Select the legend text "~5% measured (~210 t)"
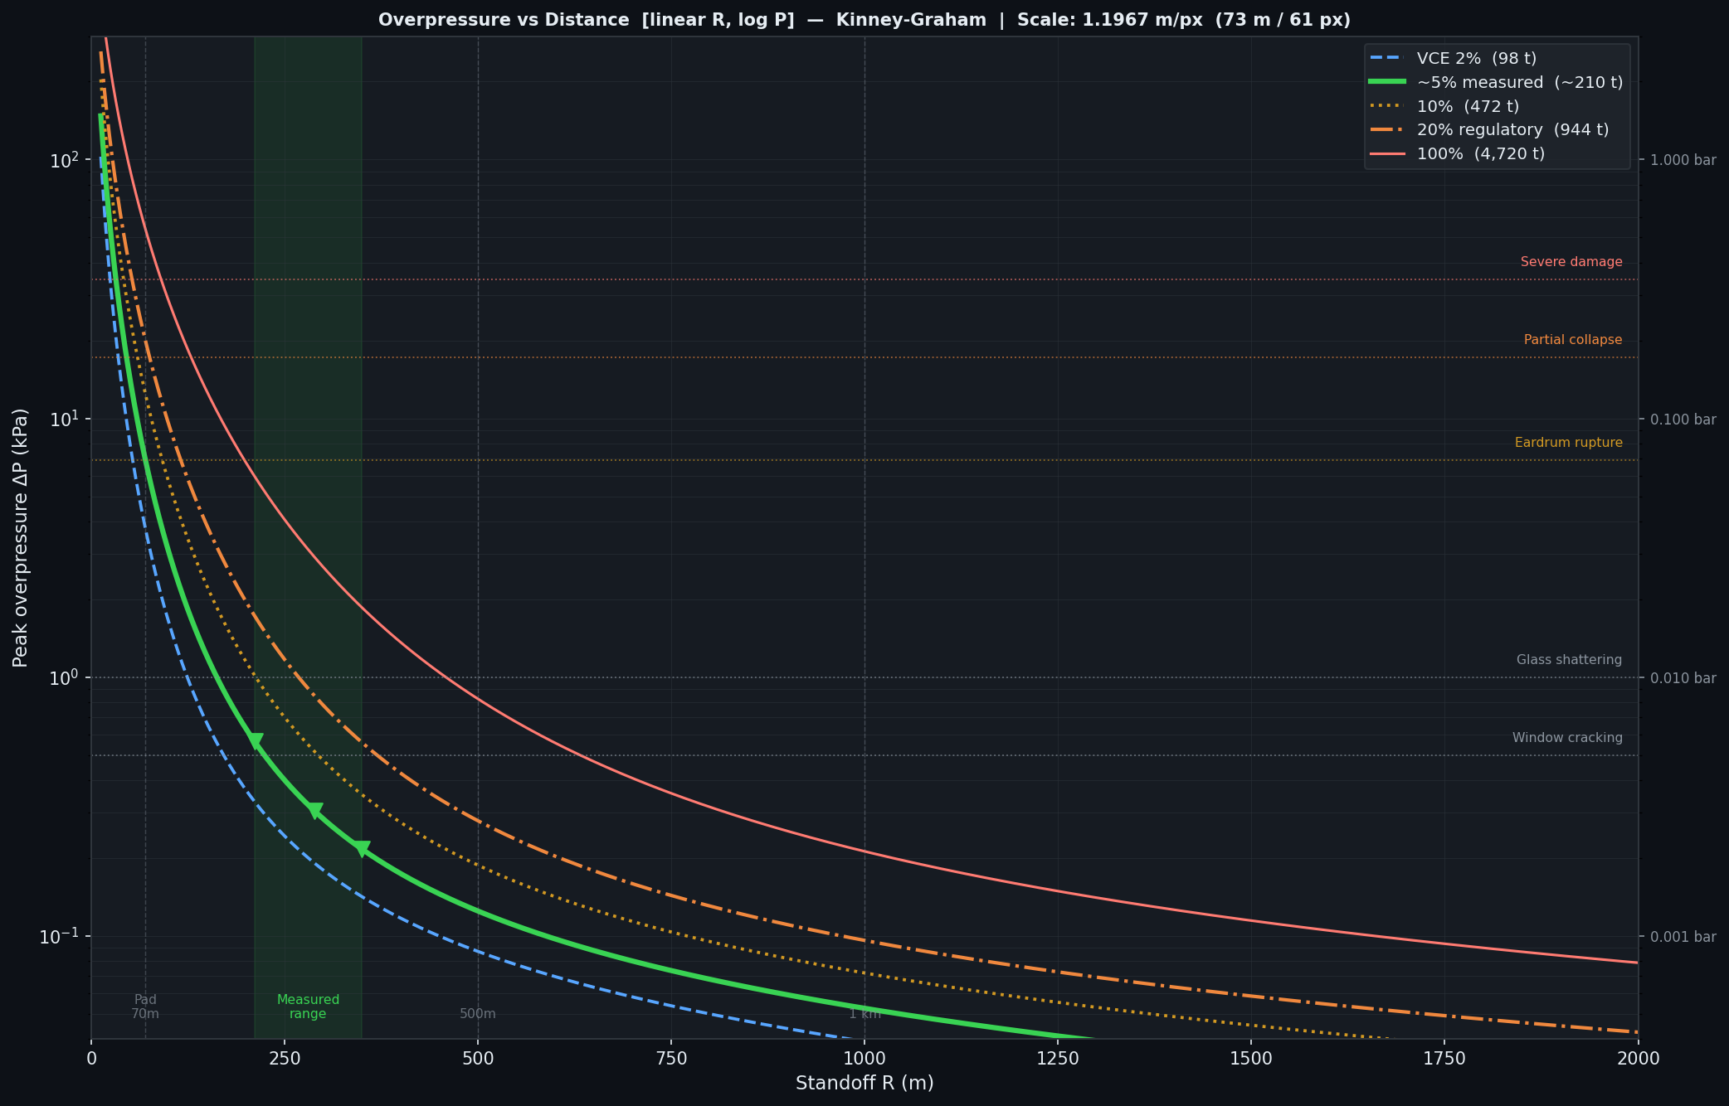 pos(1520,82)
